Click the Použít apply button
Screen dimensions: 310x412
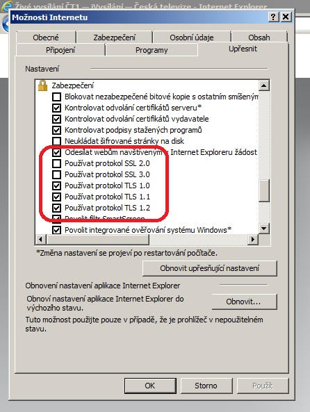coord(263,386)
